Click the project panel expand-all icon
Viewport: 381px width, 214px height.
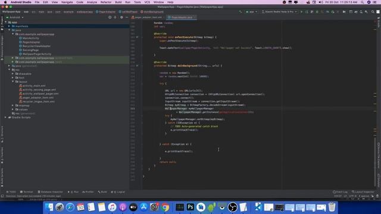point(115,17)
